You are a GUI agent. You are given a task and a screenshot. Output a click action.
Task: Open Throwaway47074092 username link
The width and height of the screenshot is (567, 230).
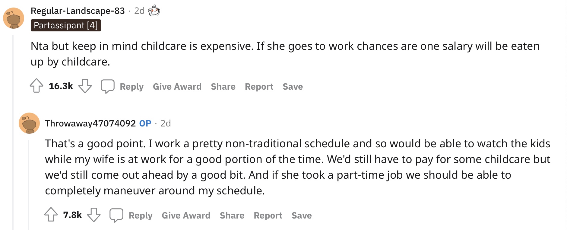(90, 123)
